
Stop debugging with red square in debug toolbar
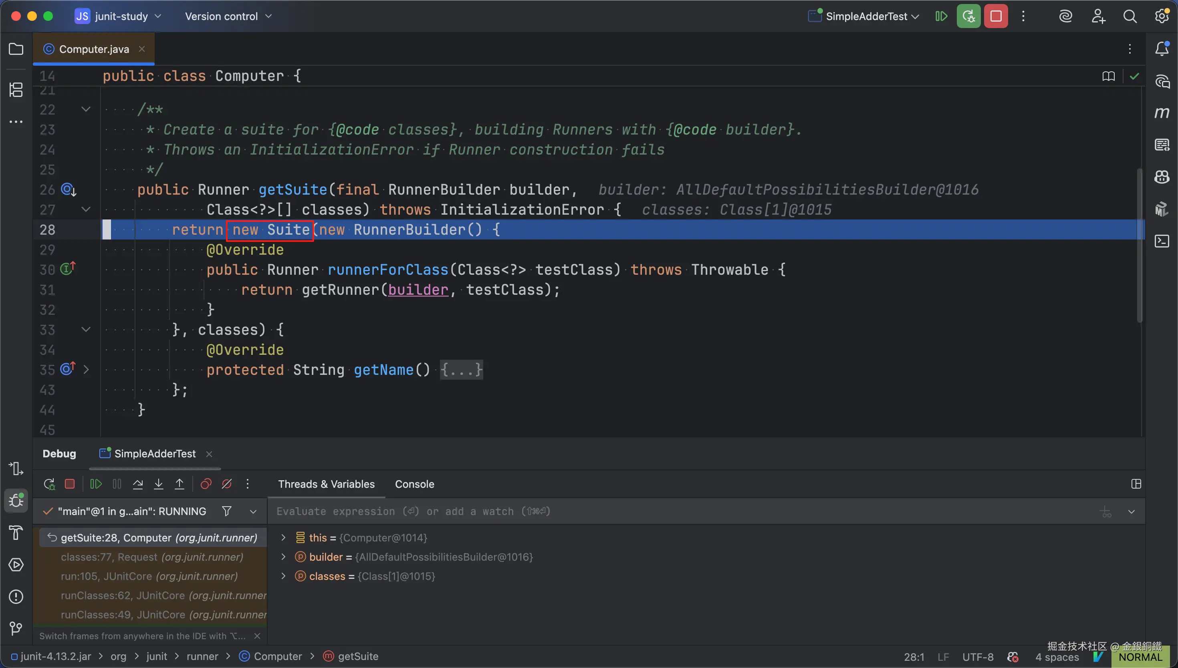point(70,484)
